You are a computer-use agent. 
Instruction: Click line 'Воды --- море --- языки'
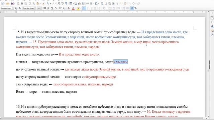pos(46,92)
